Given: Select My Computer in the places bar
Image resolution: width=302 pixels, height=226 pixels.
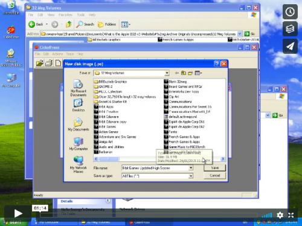Looking at the screenshot, I should (79, 144).
